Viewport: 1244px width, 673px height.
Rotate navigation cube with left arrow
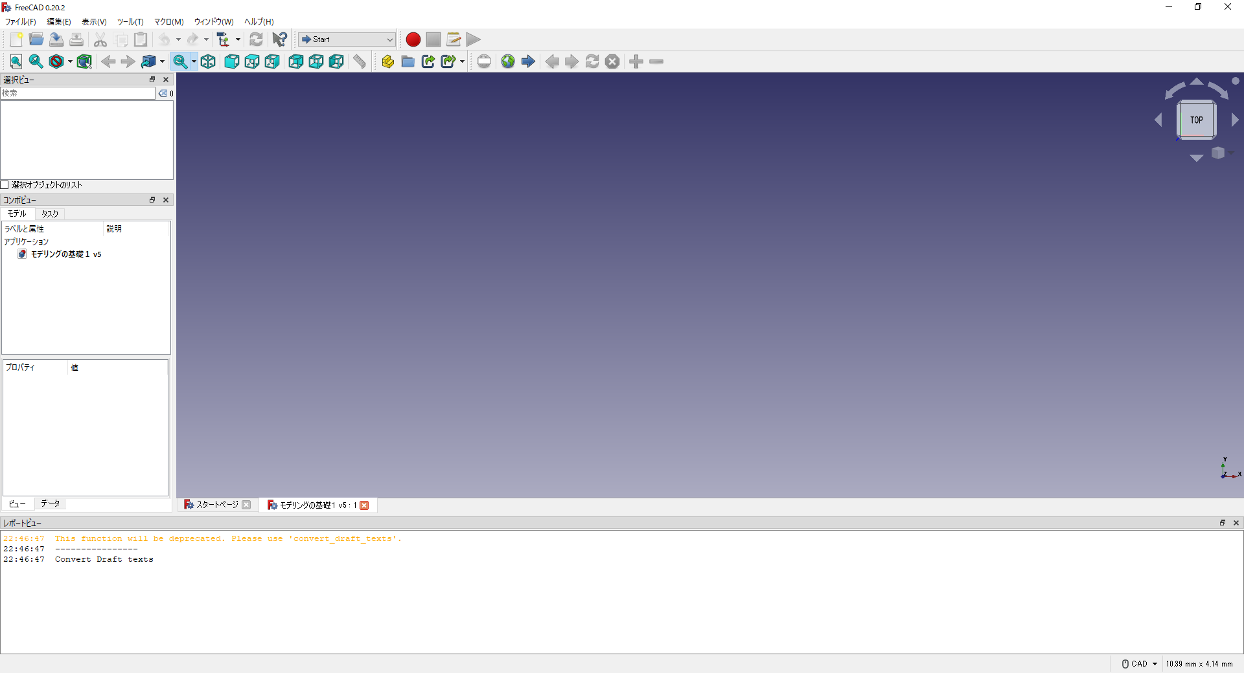1158,120
